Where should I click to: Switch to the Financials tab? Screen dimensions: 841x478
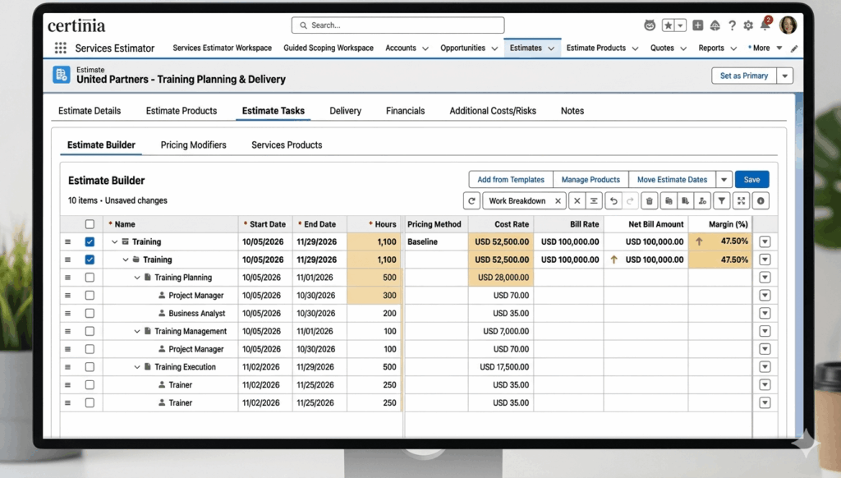point(405,111)
